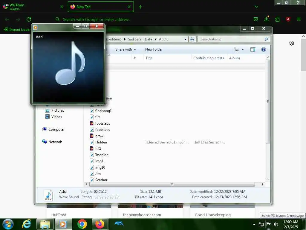Close the New Tab tab
This screenshot has height=230, width=306.
click(x=129, y=7)
